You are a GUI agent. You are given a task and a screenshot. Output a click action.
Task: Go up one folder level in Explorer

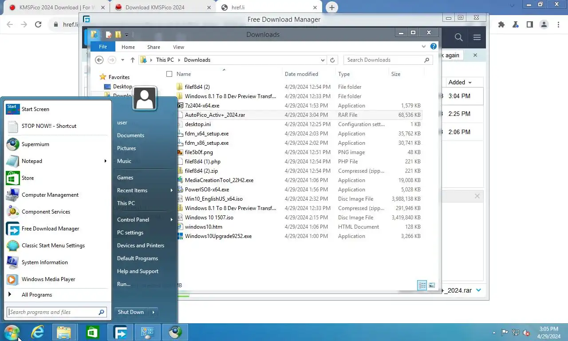click(x=133, y=60)
